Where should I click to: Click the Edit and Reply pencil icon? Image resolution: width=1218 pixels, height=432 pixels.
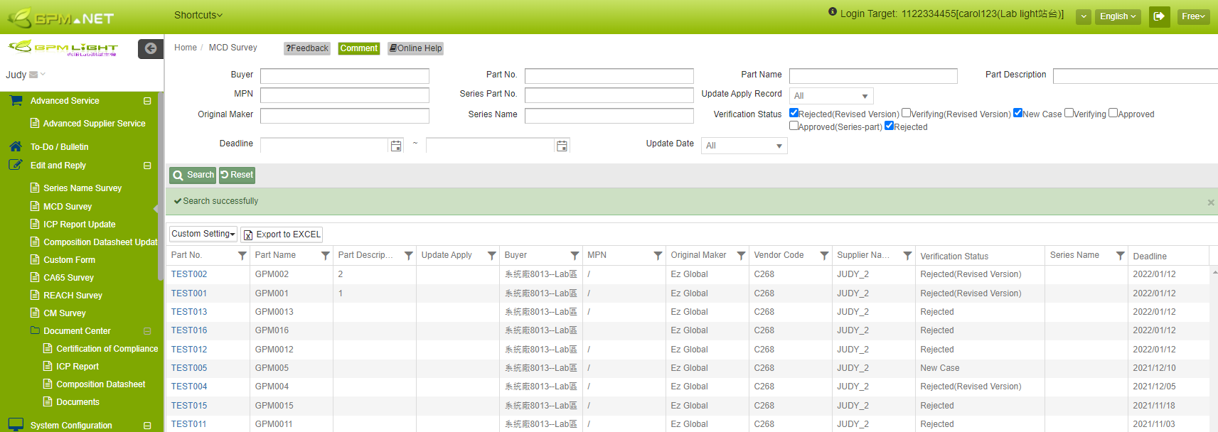(16, 165)
